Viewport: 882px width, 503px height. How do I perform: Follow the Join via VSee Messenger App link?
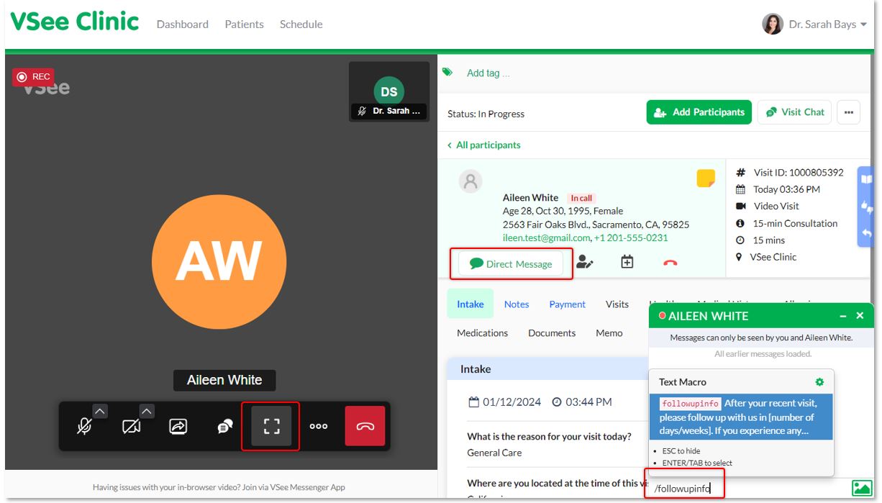click(294, 487)
